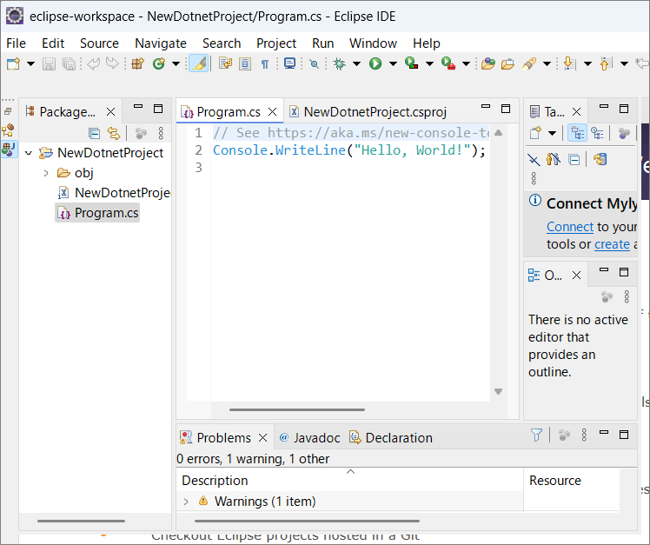Open Package Explorer view menu dots

pos(161,133)
